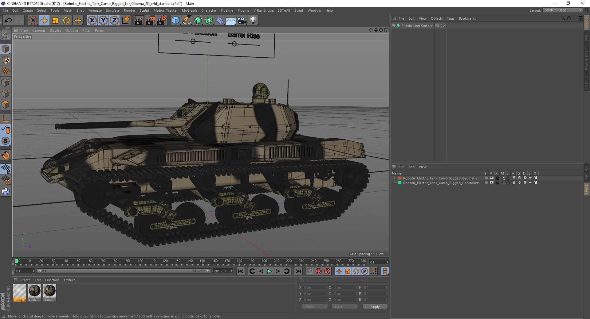The height and width of the screenshot is (319, 590).
Task: Click Make Editable icon
Action: (6, 35)
